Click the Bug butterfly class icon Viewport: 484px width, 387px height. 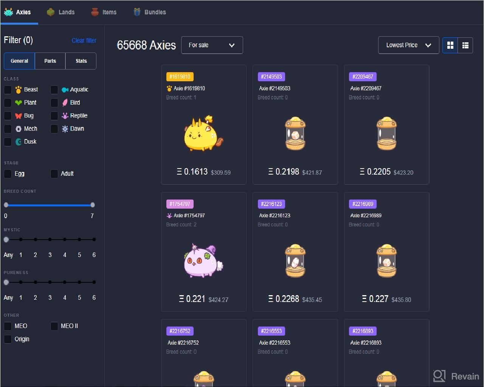click(19, 116)
